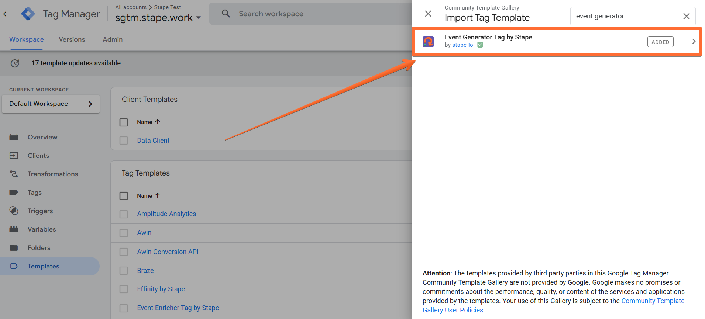
Task: Open the Braze template
Action: pyautogui.click(x=145, y=271)
